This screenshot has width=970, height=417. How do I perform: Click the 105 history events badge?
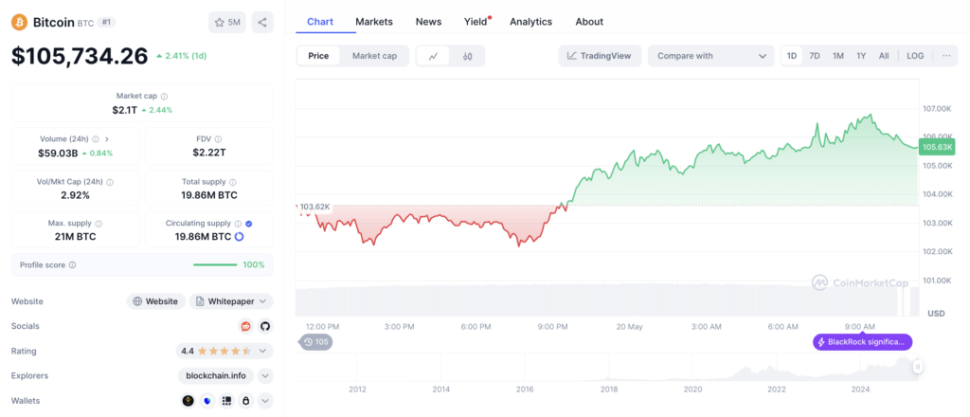pyautogui.click(x=316, y=341)
